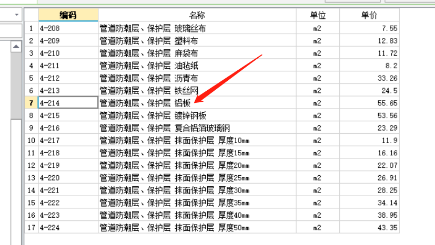Click name cell ending 玻璃丝布
This screenshot has width=435, height=245.
[x=197, y=28]
